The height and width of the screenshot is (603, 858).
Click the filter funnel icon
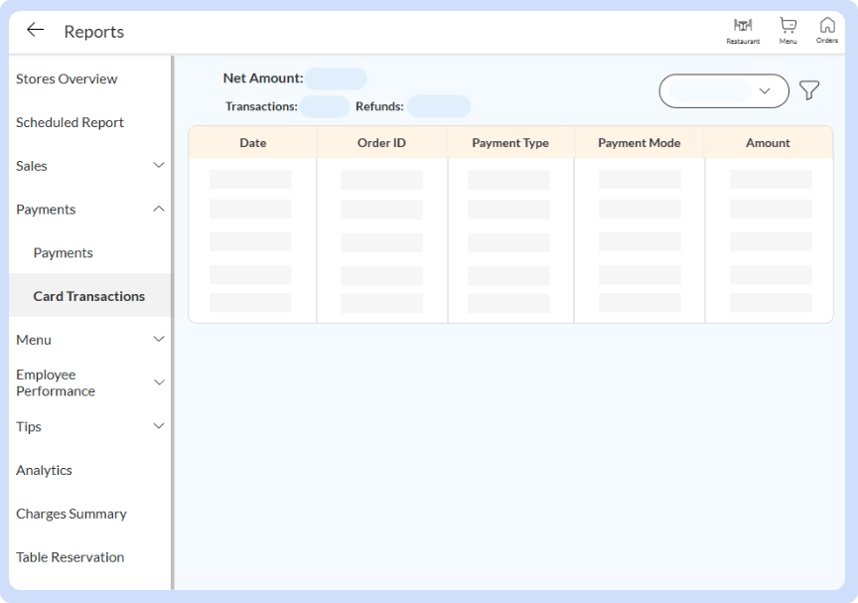(809, 90)
